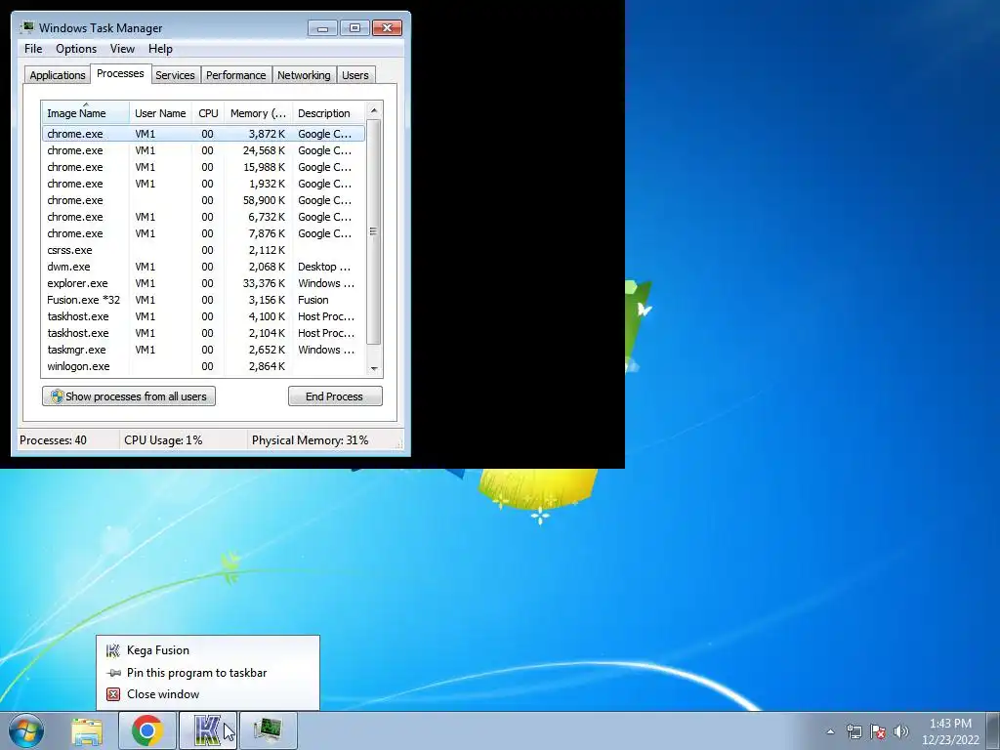Sort by the Memory column header

tap(258, 113)
